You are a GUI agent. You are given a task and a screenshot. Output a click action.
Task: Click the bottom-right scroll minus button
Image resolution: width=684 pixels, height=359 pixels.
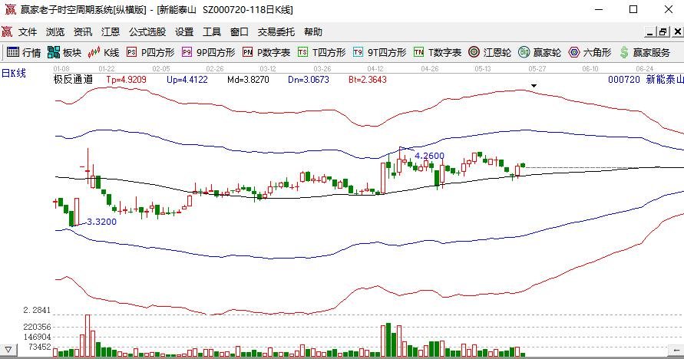676,350
